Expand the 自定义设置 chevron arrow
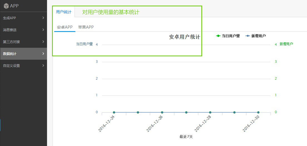 (43, 66)
